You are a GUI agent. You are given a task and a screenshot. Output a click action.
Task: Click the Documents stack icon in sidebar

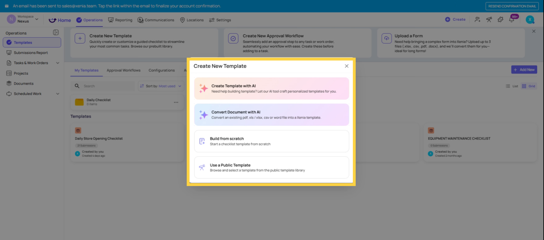tap(9, 83)
